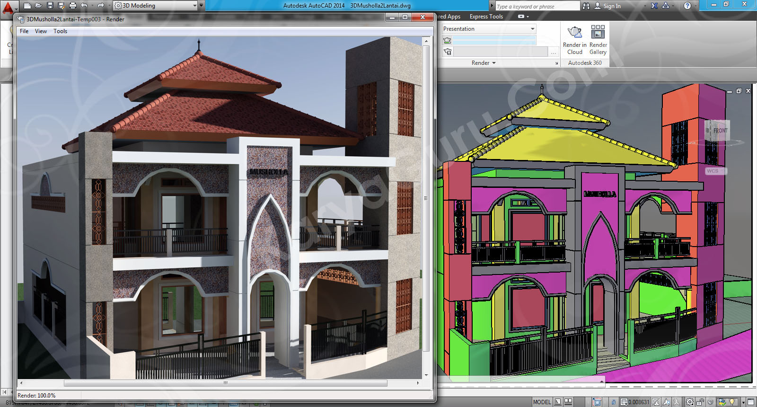The image size is (757, 407).
Task: Open the Tools menu in Render window
Action: click(60, 31)
